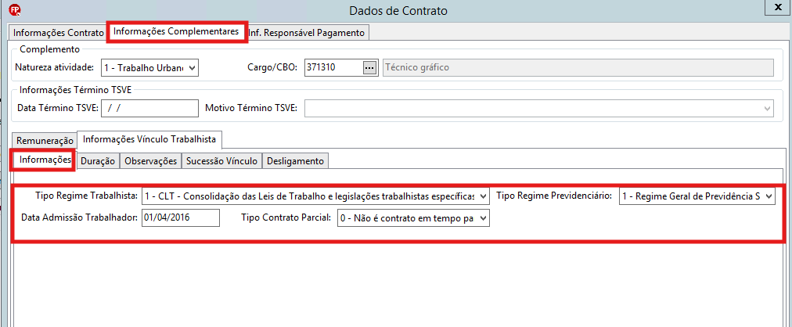Open the Informações sub-tab

click(x=45, y=160)
